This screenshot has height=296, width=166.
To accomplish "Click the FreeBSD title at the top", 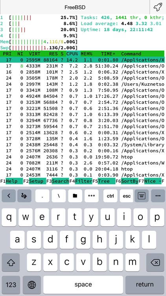I will tap(75, 7).
